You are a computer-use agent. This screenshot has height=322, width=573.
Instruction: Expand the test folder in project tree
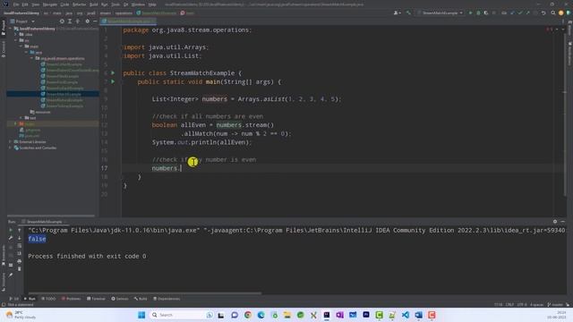tap(21, 118)
